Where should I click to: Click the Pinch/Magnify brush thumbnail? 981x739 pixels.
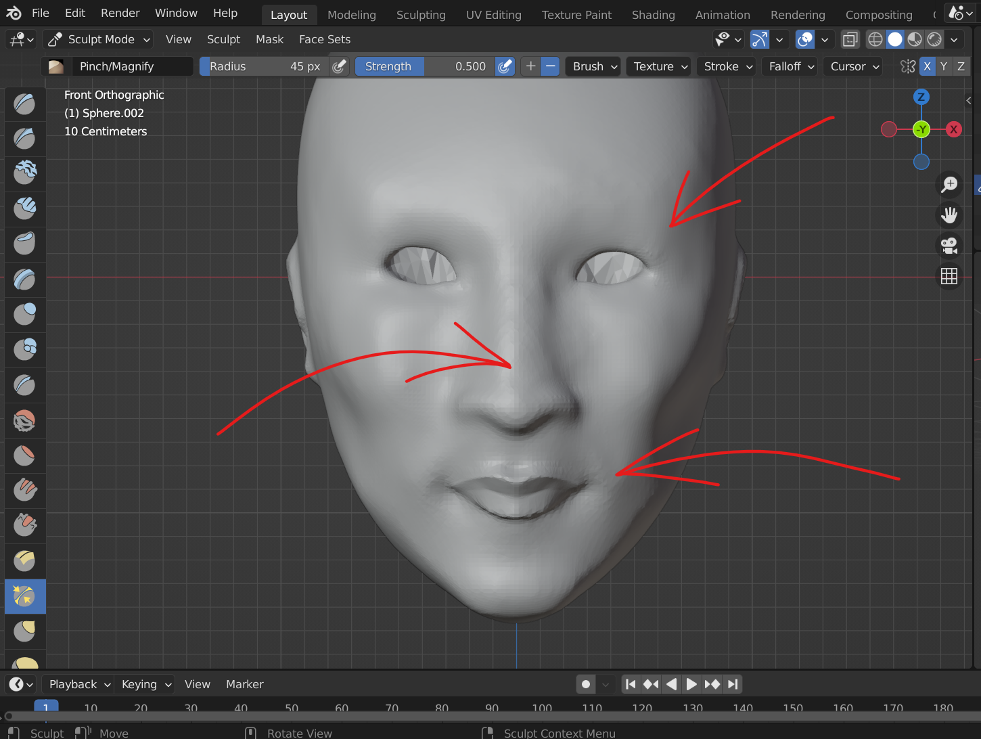tap(56, 66)
